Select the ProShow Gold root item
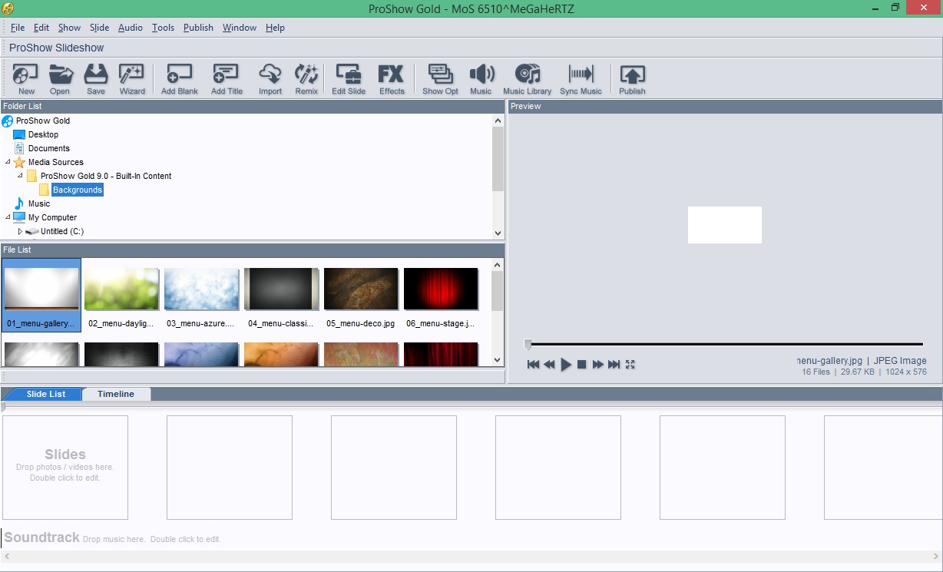The image size is (943, 572). coord(42,121)
